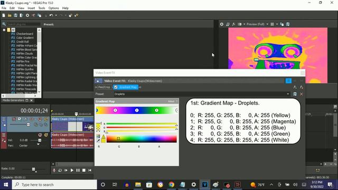This screenshot has height=190, width=338.
Task: Open the Edit menu
Action: coord(12,8)
